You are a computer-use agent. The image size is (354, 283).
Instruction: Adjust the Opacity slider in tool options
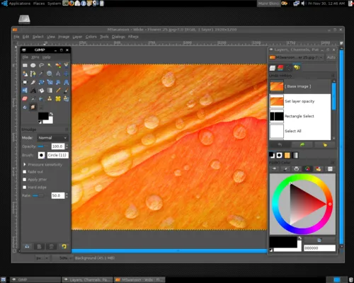pos(43,146)
